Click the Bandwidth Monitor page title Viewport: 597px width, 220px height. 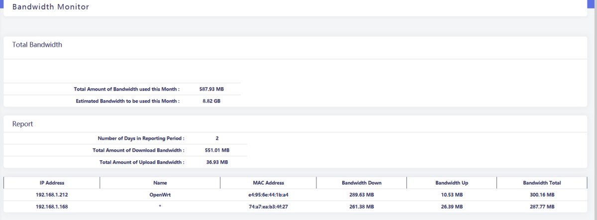(x=51, y=7)
